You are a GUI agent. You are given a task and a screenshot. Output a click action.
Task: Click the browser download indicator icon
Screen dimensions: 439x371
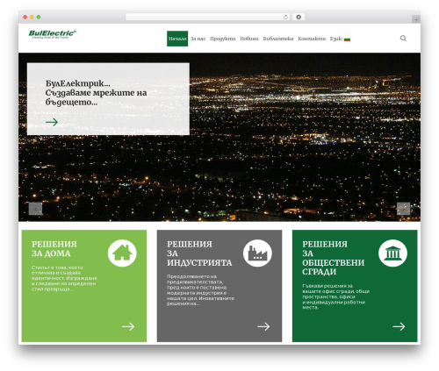click(299, 17)
